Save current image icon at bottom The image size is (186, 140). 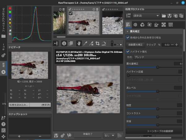56,135
